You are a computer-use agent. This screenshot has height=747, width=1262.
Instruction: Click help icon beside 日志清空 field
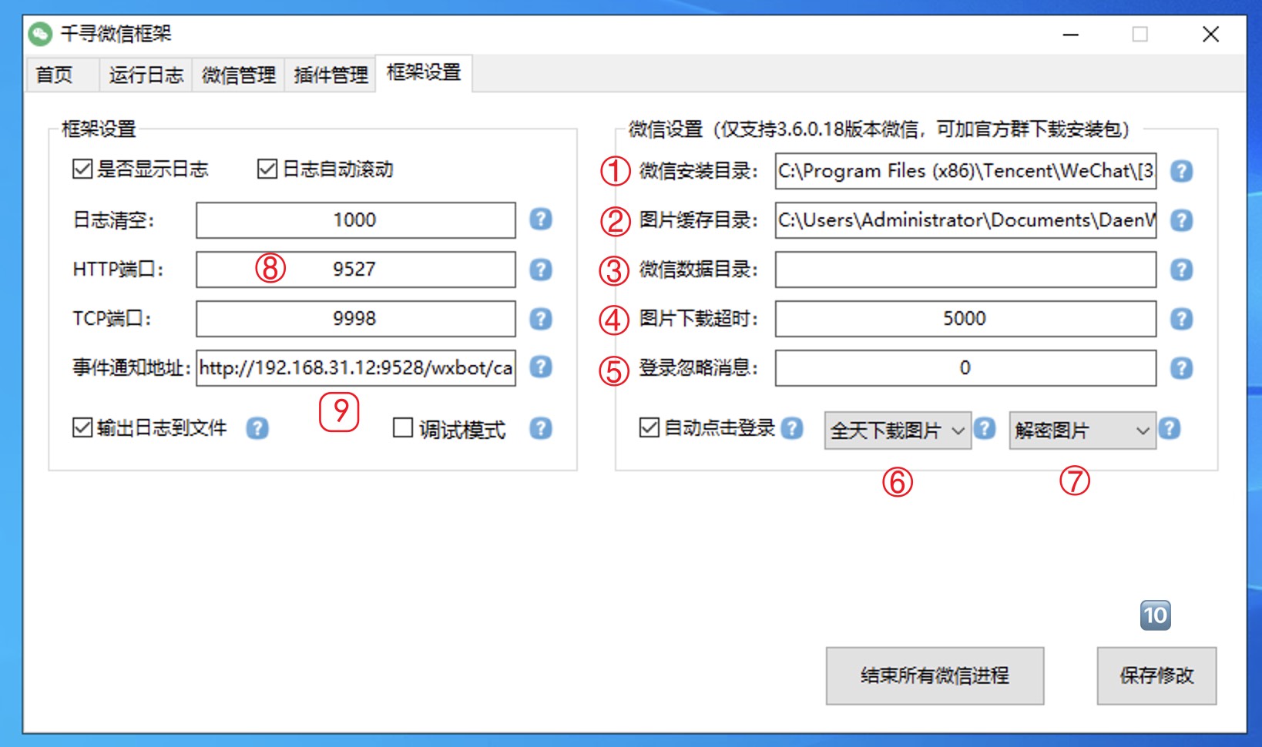(x=541, y=219)
